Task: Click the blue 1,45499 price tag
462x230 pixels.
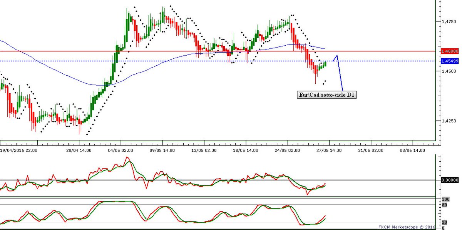Action: 450,61
